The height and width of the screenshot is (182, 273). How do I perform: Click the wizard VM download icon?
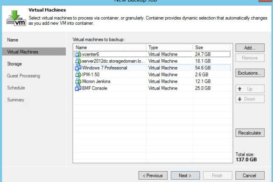pyautogui.click(x=16, y=18)
